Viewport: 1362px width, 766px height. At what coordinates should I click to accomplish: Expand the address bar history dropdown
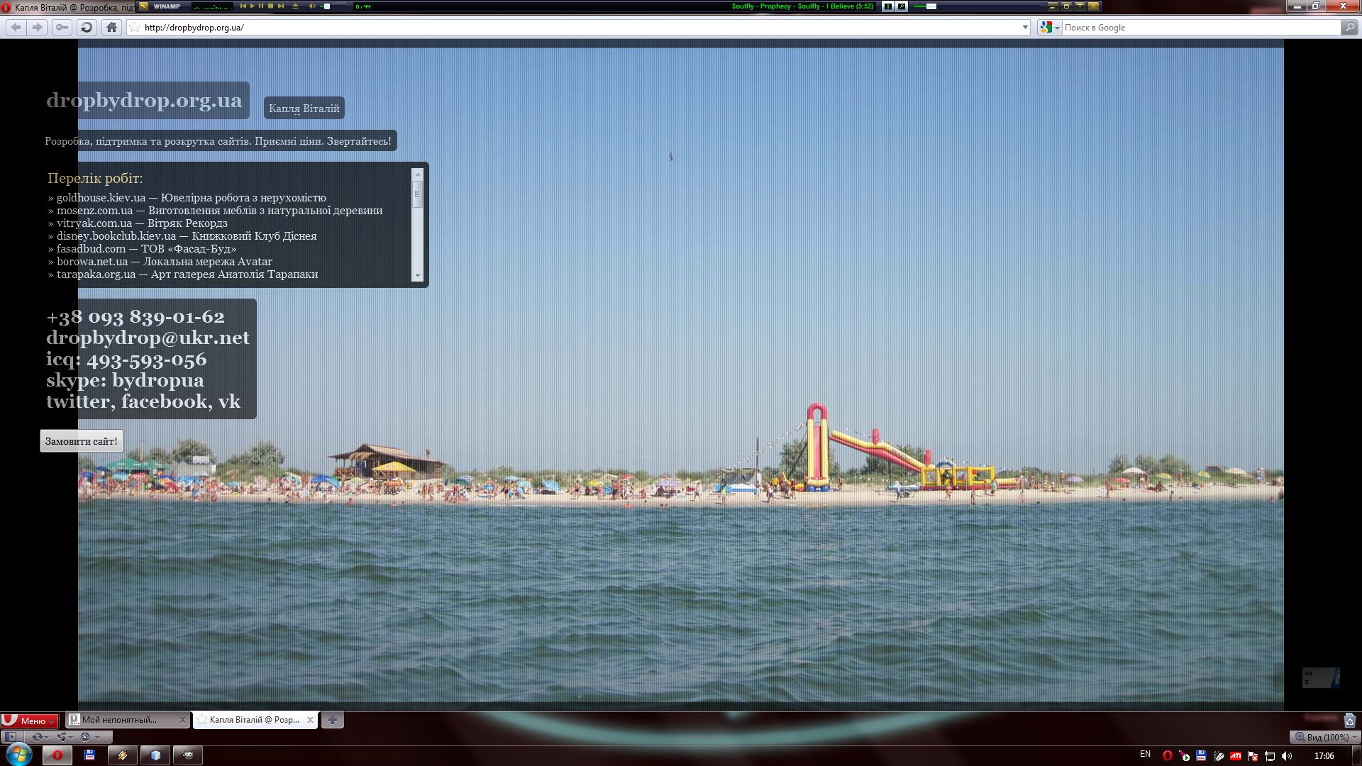point(1025,28)
